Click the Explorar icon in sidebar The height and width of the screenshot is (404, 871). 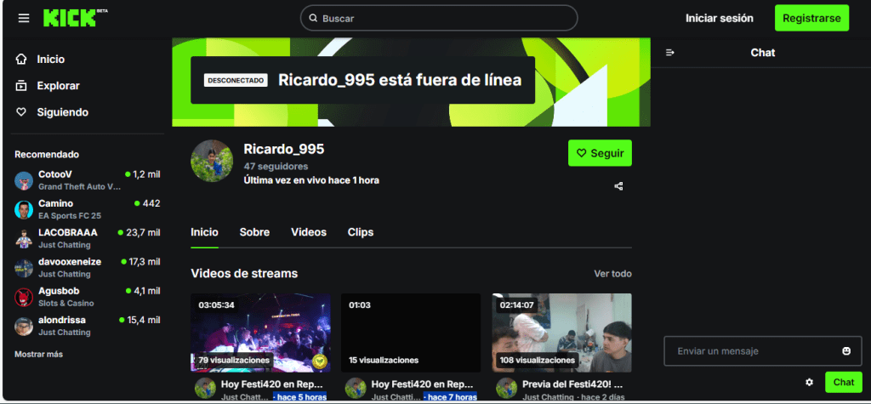coord(21,86)
